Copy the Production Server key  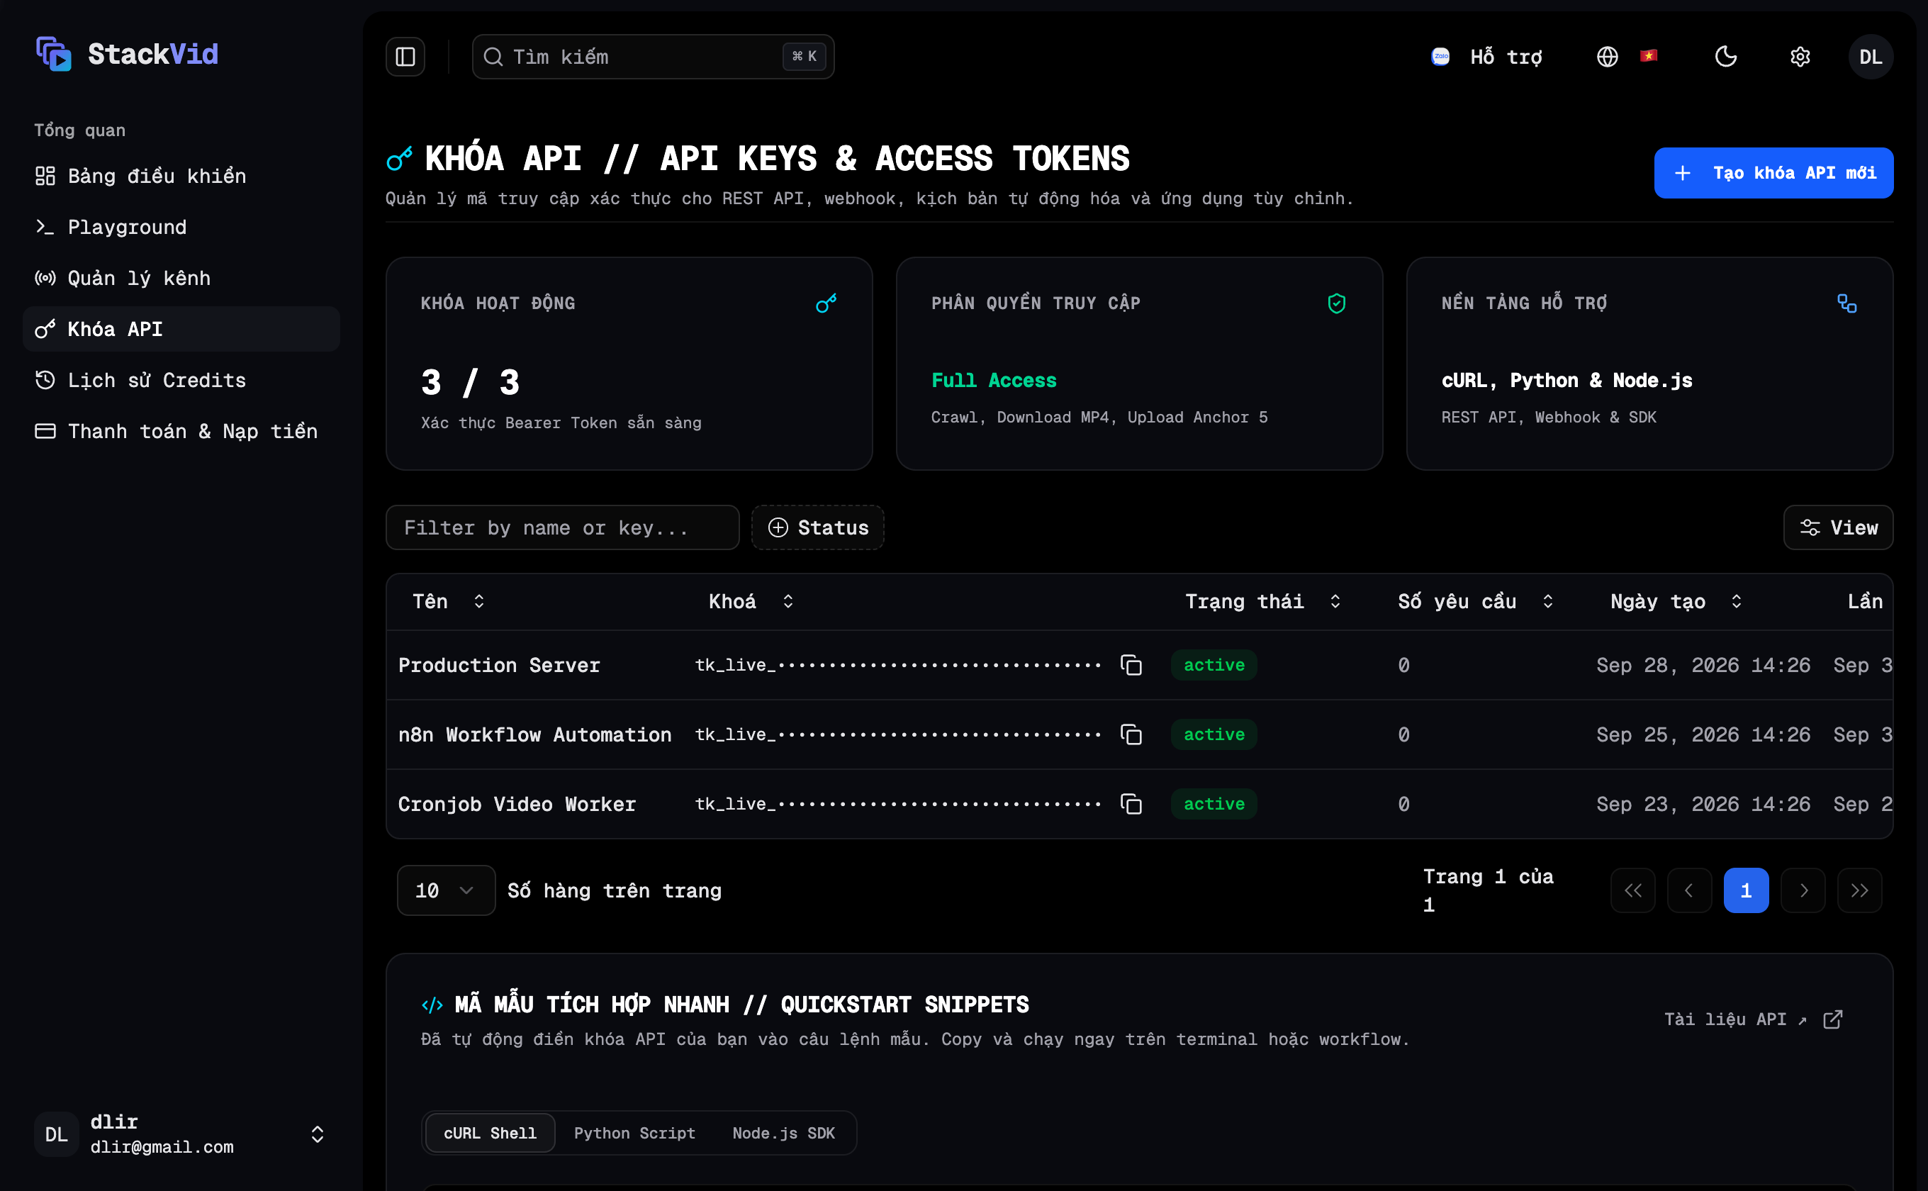click(x=1131, y=665)
